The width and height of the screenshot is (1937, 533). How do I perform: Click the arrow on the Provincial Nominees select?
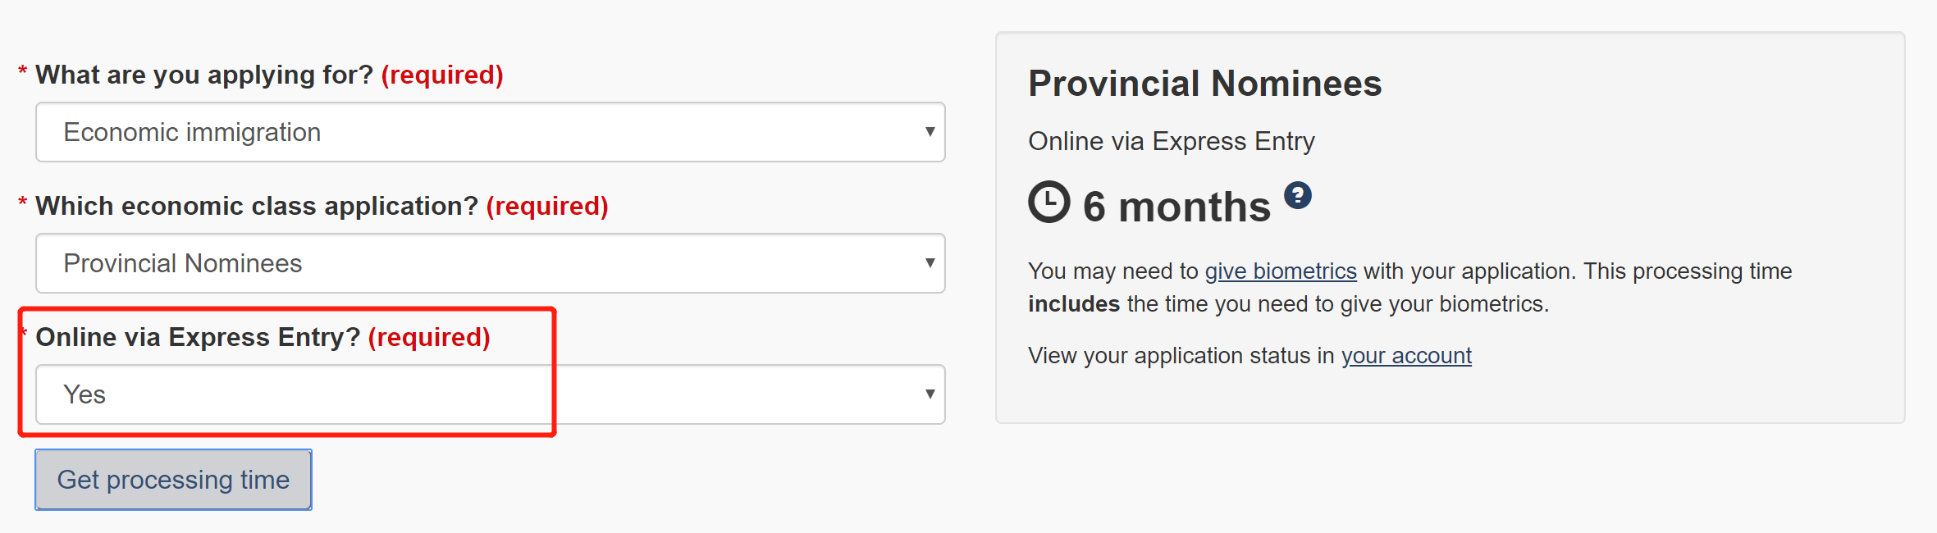930,263
